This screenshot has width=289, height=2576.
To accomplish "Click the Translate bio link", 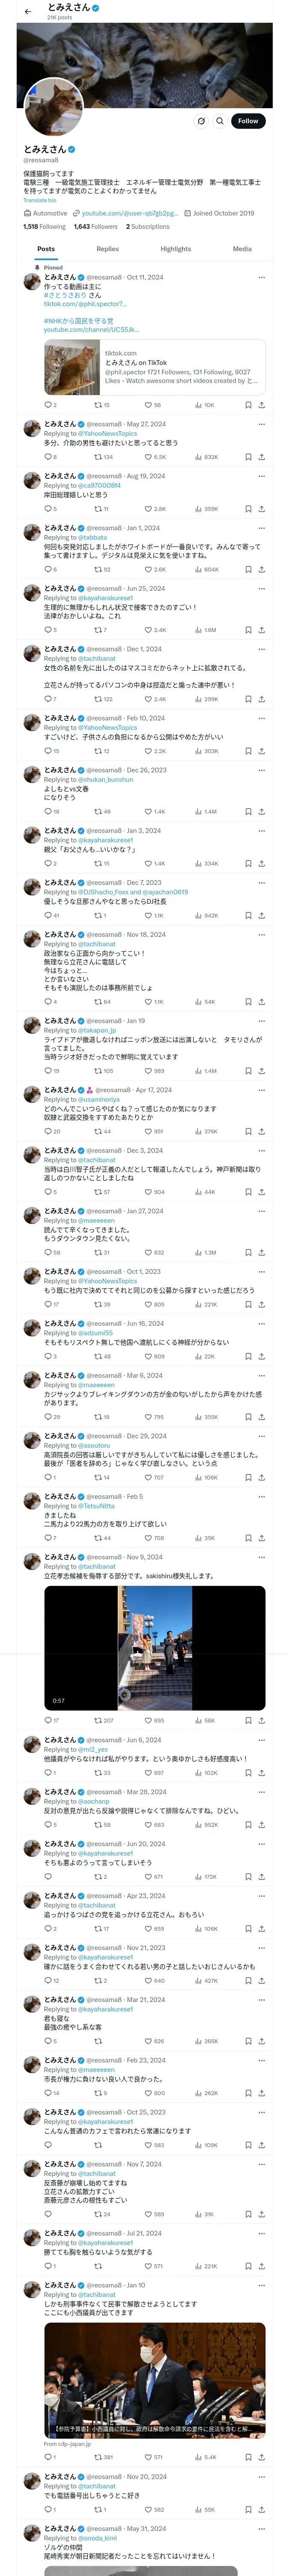I will coord(40,201).
